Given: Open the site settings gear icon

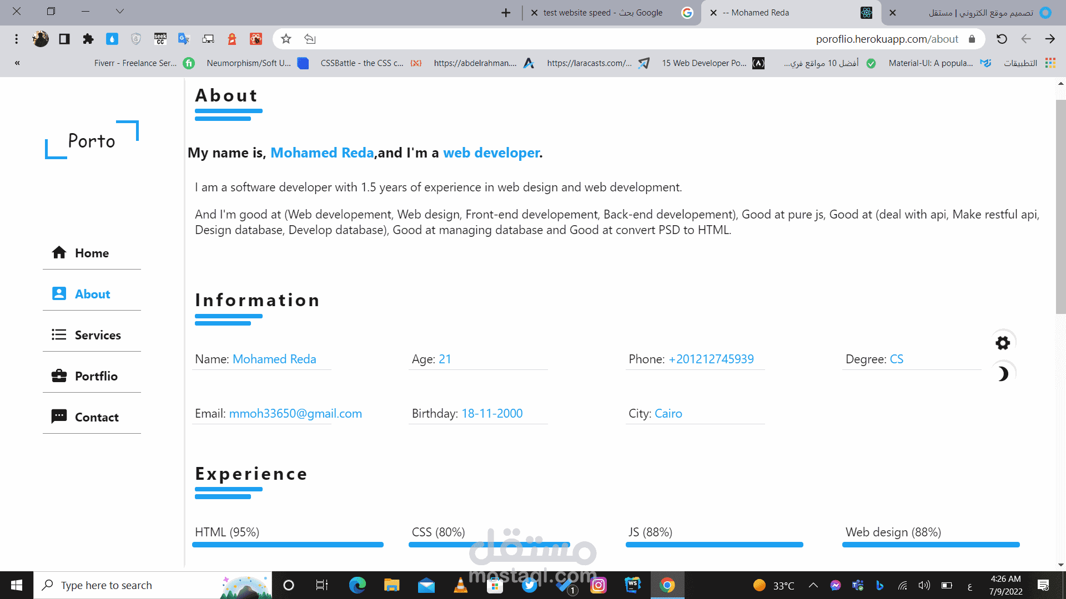Looking at the screenshot, I should [1003, 343].
